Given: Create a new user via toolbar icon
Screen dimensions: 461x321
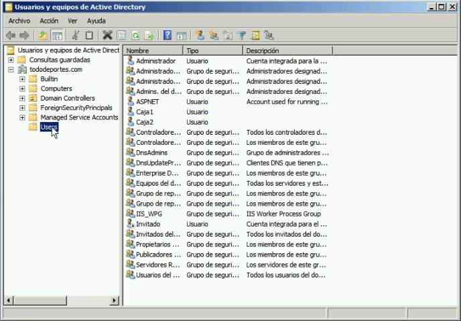Looking at the screenshot, I should [200, 36].
